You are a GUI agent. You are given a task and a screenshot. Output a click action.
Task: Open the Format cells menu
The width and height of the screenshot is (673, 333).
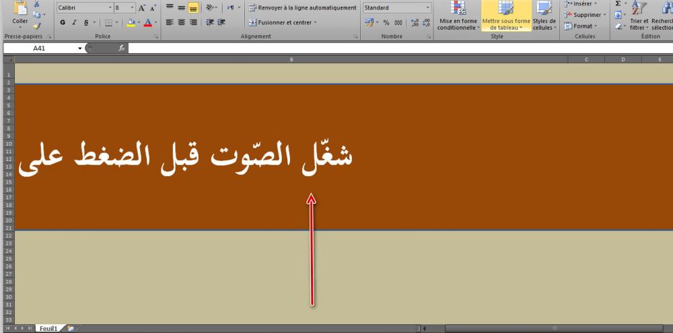pyautogui.click(x=580, y=26)
